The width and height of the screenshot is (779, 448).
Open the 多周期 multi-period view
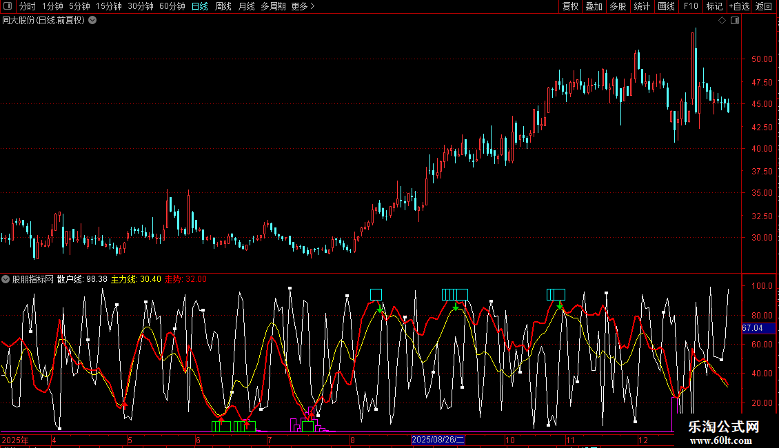(273, 6)
